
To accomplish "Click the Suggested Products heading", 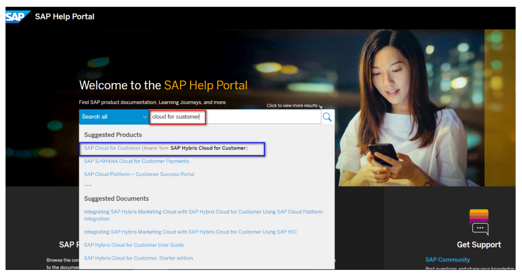I will click(x=113, y=135).
